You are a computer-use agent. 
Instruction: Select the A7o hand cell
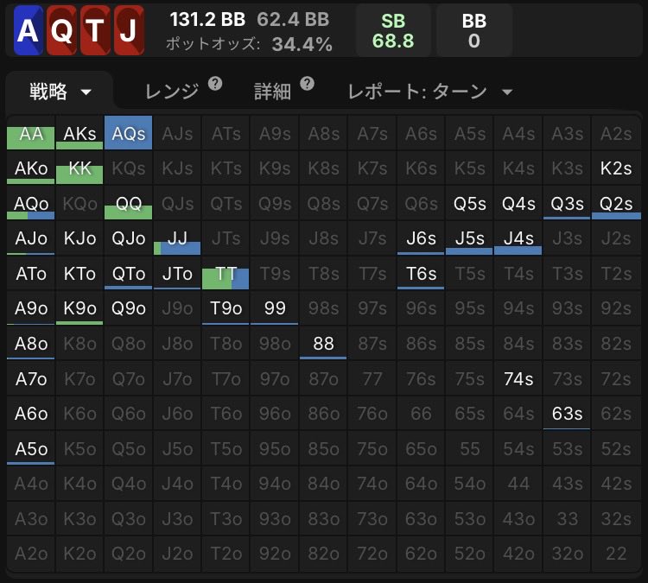pyautogui.click(x=30, y=378)
